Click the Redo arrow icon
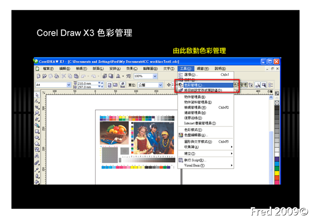Screen dimensions: 311x219 click(94, 76)
